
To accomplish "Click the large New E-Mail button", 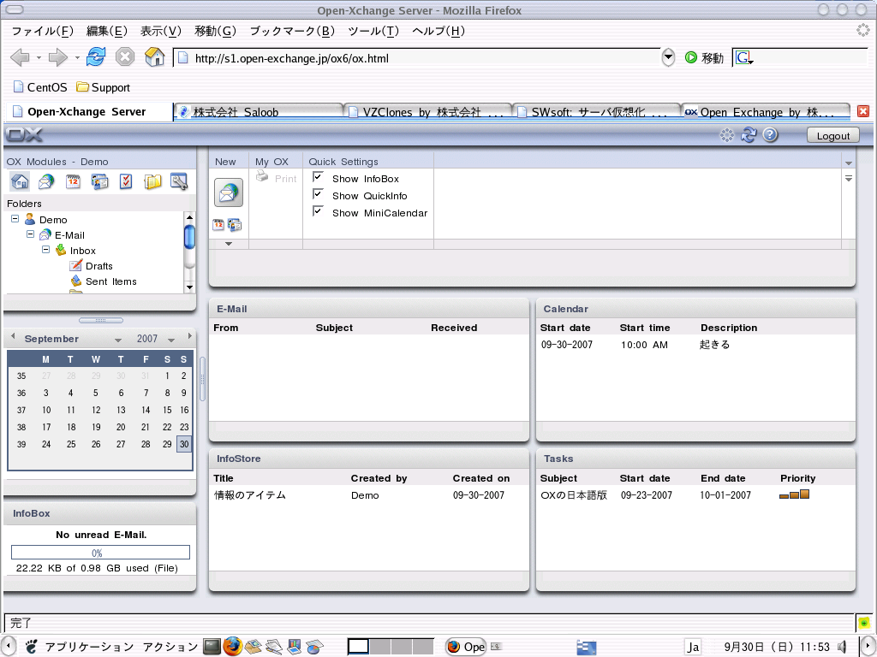I will click(x=228, y=192).
